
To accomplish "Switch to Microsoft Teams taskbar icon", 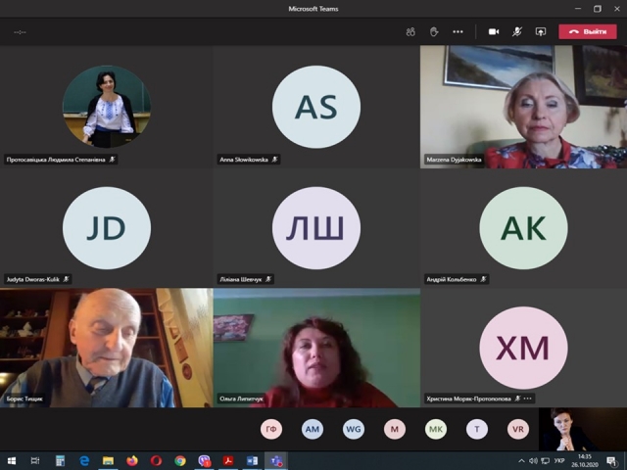I will [x=276, y=461].
